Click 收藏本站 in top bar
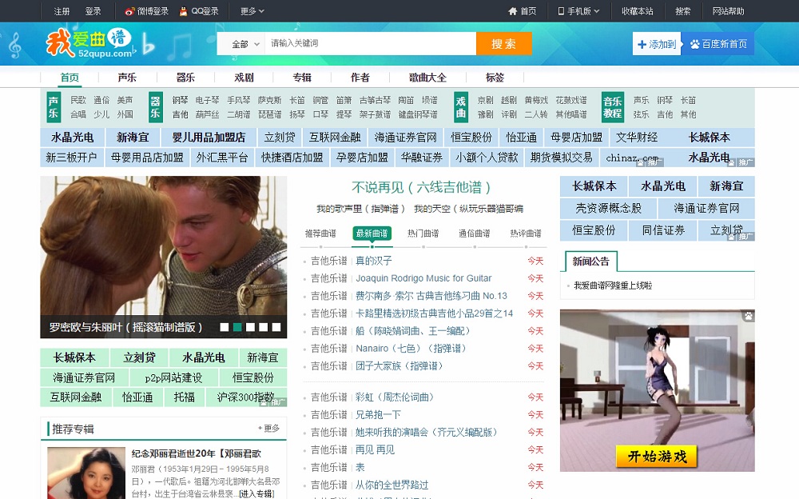Image resolution: width=799 pixels, height=499 pixels. 637,11
